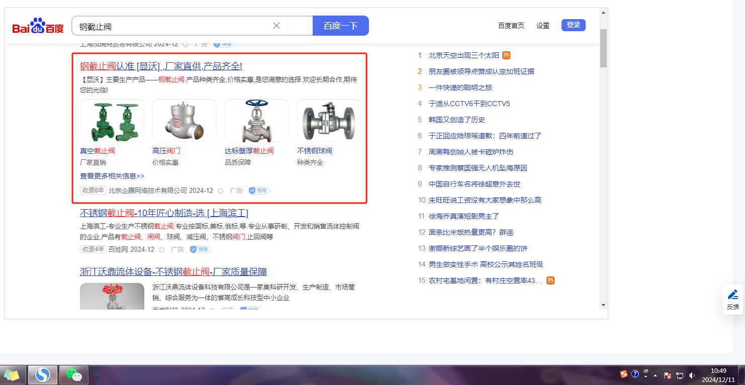
Task: Open hot search 一件快递的聪明之旅
Action: [x=460, y=87]
